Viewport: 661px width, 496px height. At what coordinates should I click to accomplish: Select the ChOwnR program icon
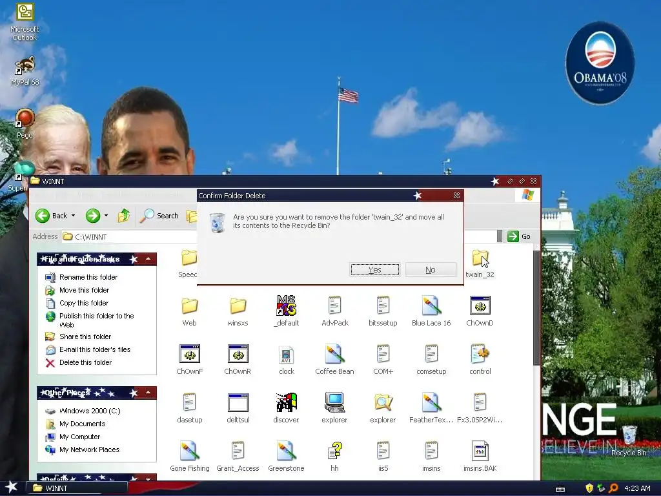coord(238,360)
